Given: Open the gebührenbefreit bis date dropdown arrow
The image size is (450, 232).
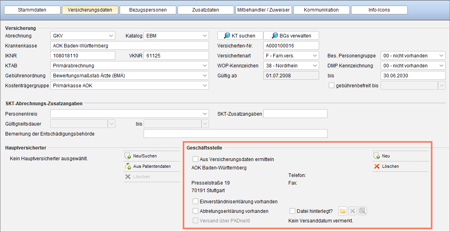Looking at the screenshot, I should pos(442,85).
